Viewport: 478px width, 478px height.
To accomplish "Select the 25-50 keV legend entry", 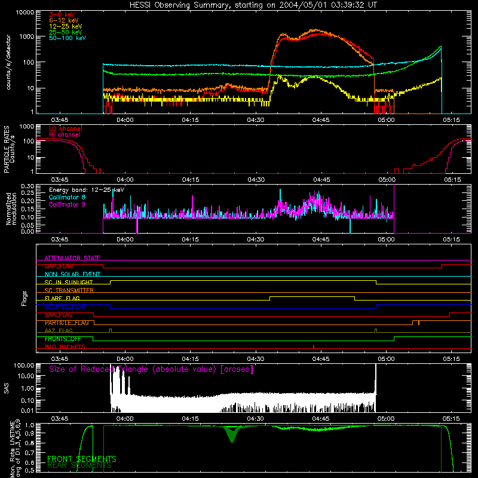I will pos(66,32).
